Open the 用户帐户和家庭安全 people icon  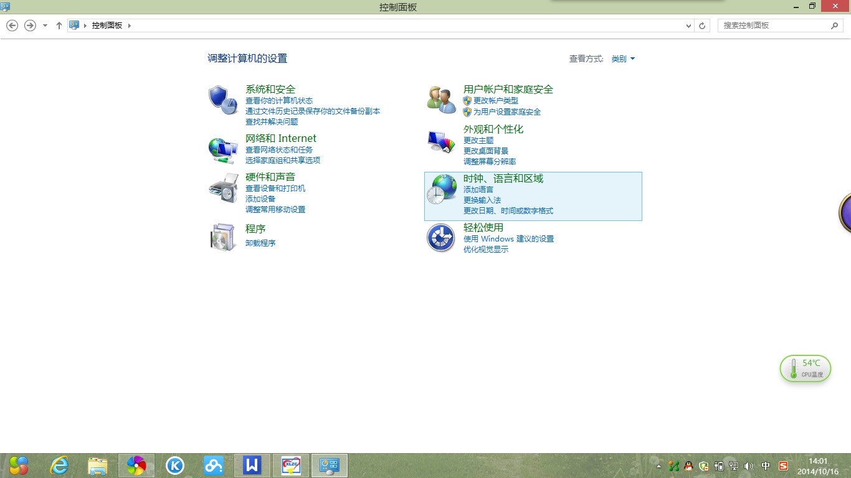442,100
